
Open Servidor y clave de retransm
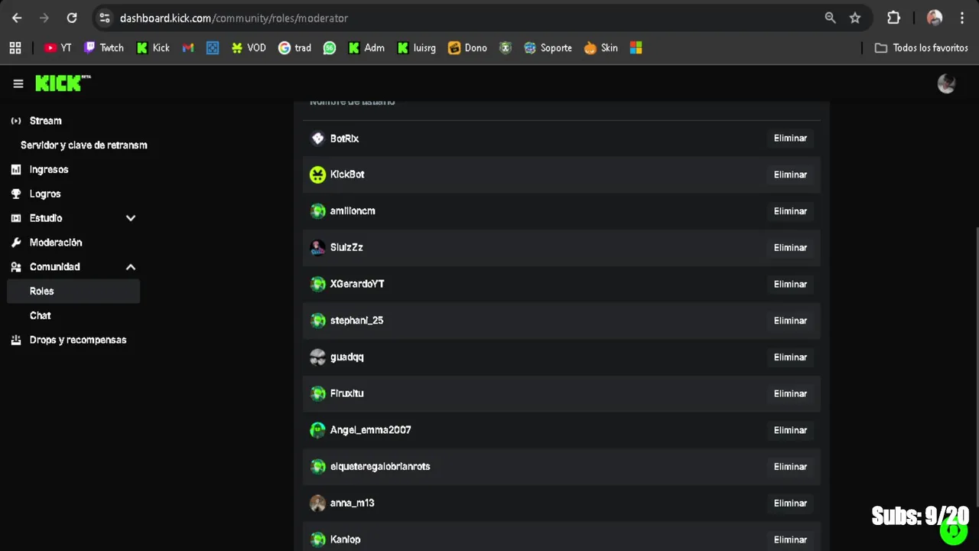pos(83,145)
